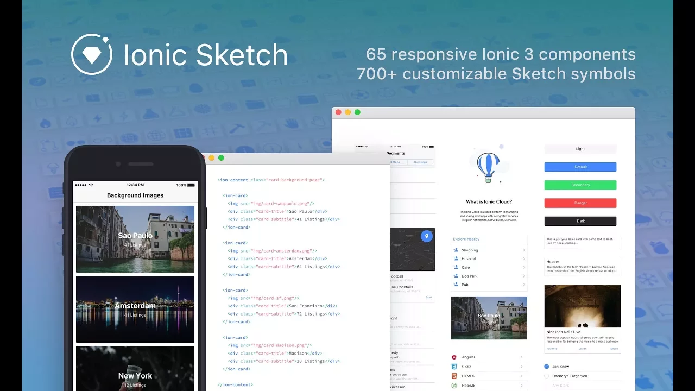The height and width of the screenshot is (391, 695).
Task: Open the NodeJS row chevron
Action: pos(522,386)
